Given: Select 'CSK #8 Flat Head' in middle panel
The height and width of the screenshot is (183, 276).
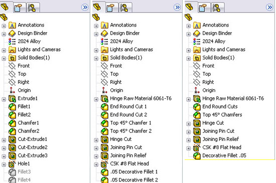Looking at the screenshot, I should pyautogui.click(x=129, y=163).
